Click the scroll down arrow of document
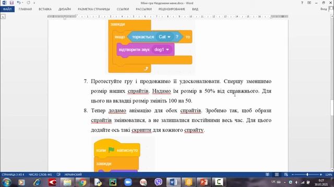The width and height of the screenshot is (334, 187). [332, 169]
